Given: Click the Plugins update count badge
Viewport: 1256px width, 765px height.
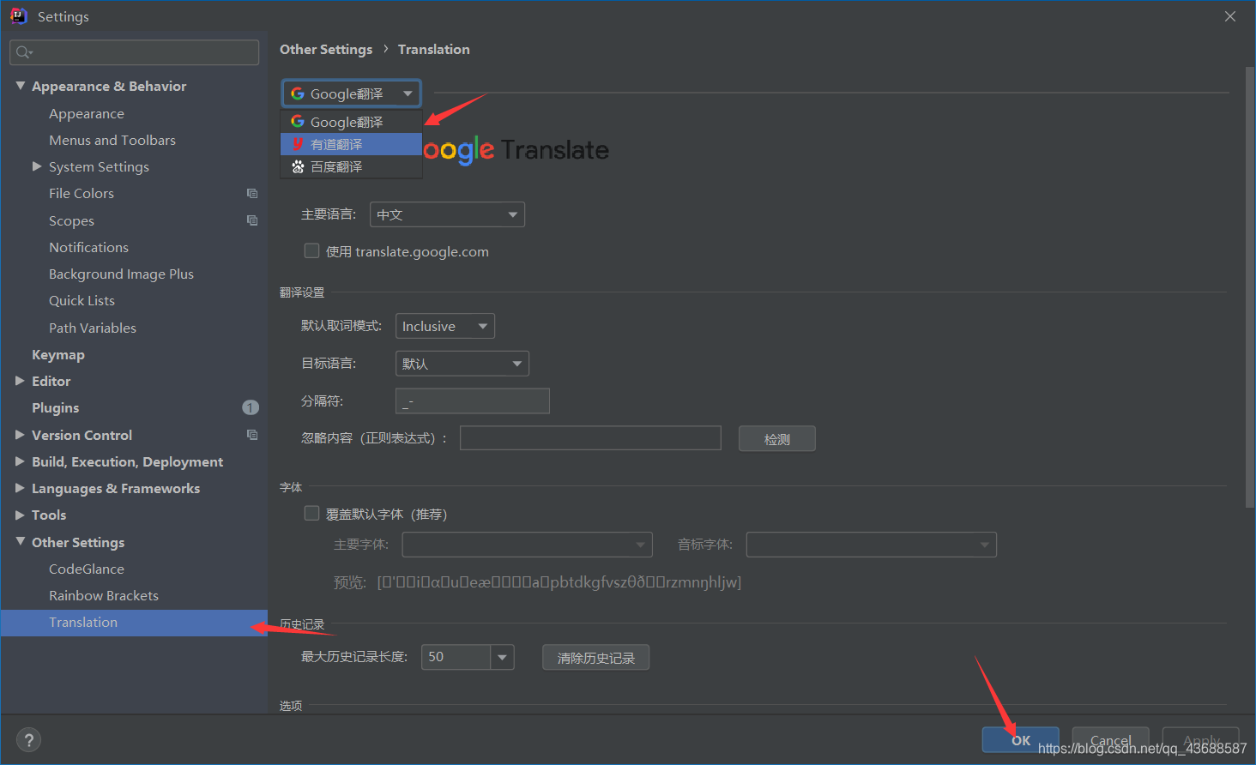Looking at the screenshot, I should [x=251, y=407].
